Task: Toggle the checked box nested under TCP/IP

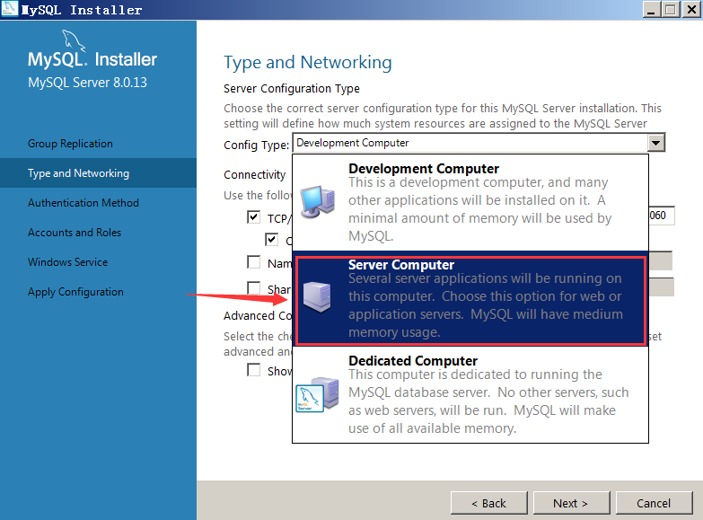Action: pos(272,240)
